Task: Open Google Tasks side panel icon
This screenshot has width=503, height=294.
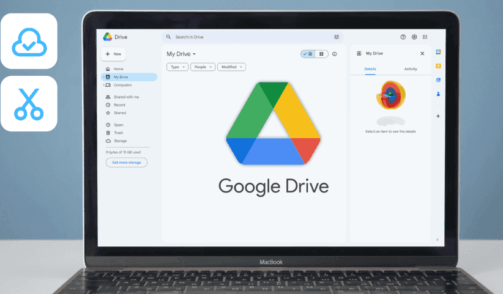Action: tap(438, 80)
